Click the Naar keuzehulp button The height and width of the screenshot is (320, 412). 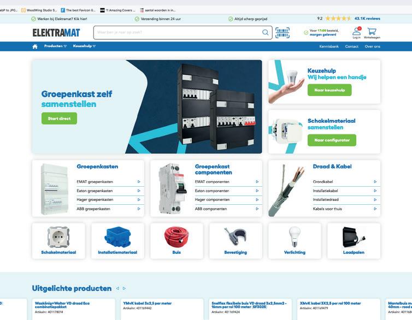[x=329, y=90]
